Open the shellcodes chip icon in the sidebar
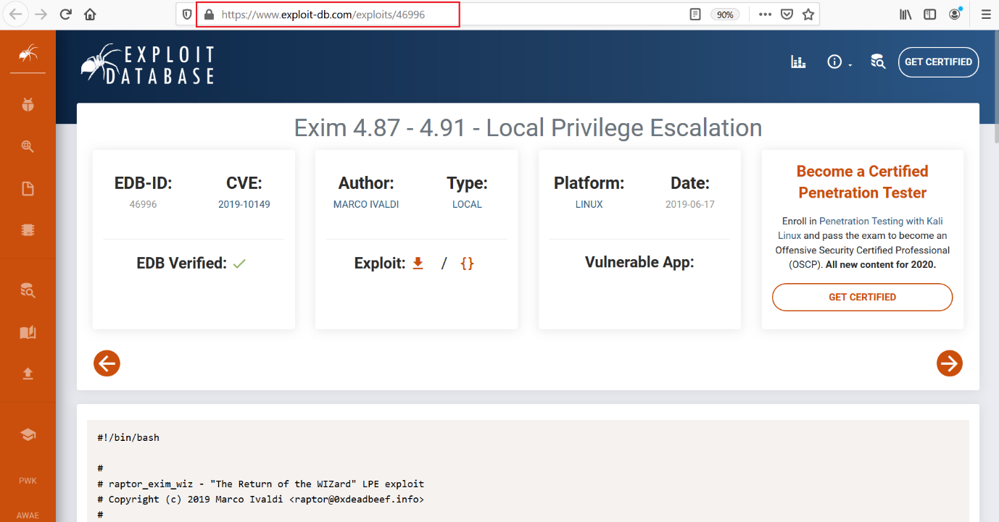999x522 pixels. click(28, 230)
